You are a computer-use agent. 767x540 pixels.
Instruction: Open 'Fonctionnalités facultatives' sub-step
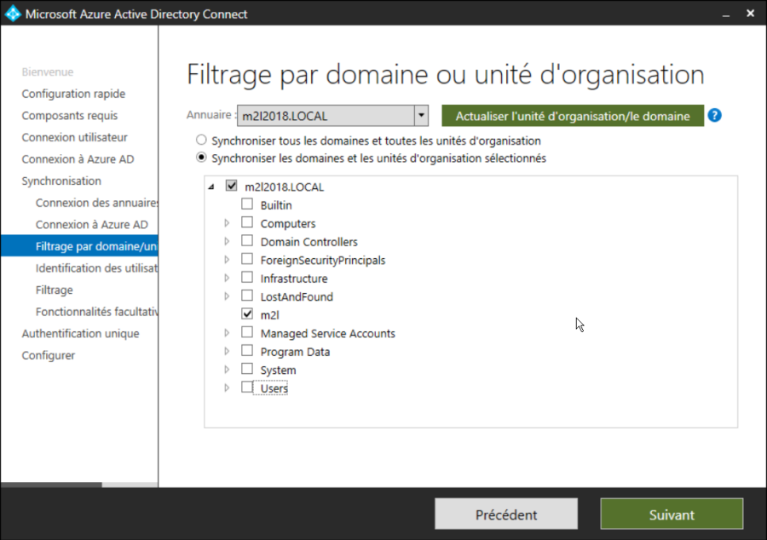(96, 312)
